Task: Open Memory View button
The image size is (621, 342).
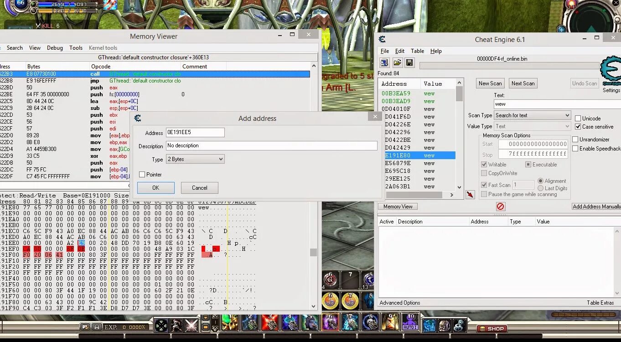Action: (398, 207)
